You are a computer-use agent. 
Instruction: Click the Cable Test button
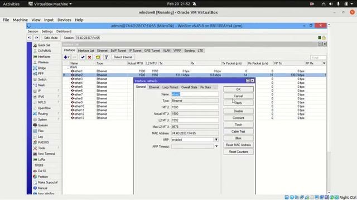click(x=238, y=132)
